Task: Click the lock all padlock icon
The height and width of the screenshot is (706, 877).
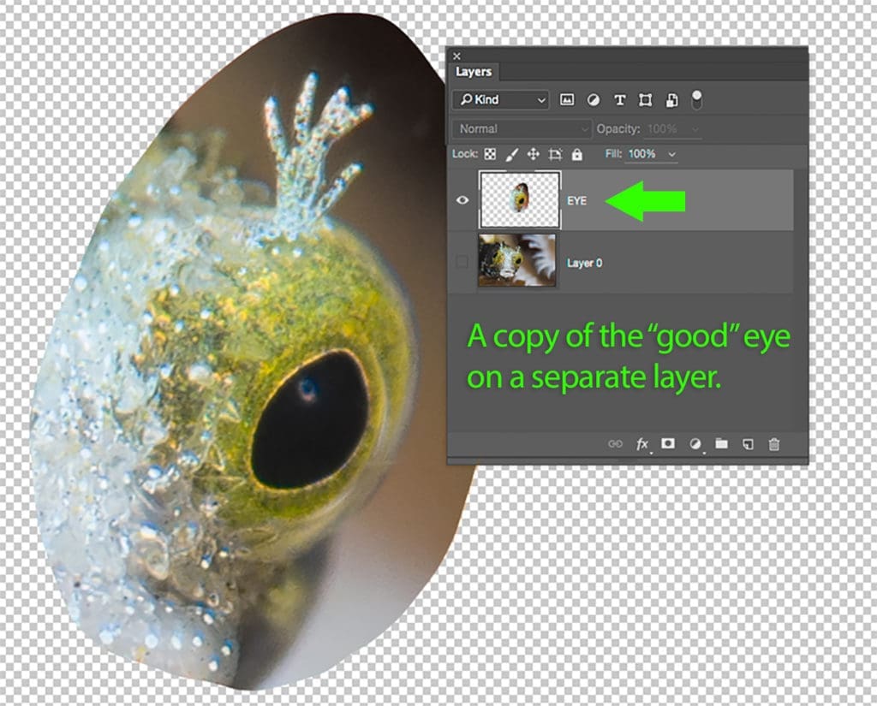Action: click(576, 154)
